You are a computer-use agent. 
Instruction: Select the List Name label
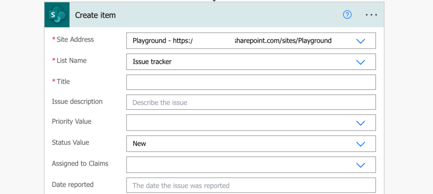(x=71, y=60)
